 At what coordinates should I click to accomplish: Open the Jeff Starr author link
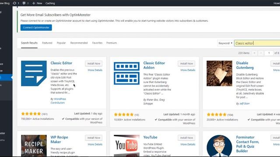point(245,104)
